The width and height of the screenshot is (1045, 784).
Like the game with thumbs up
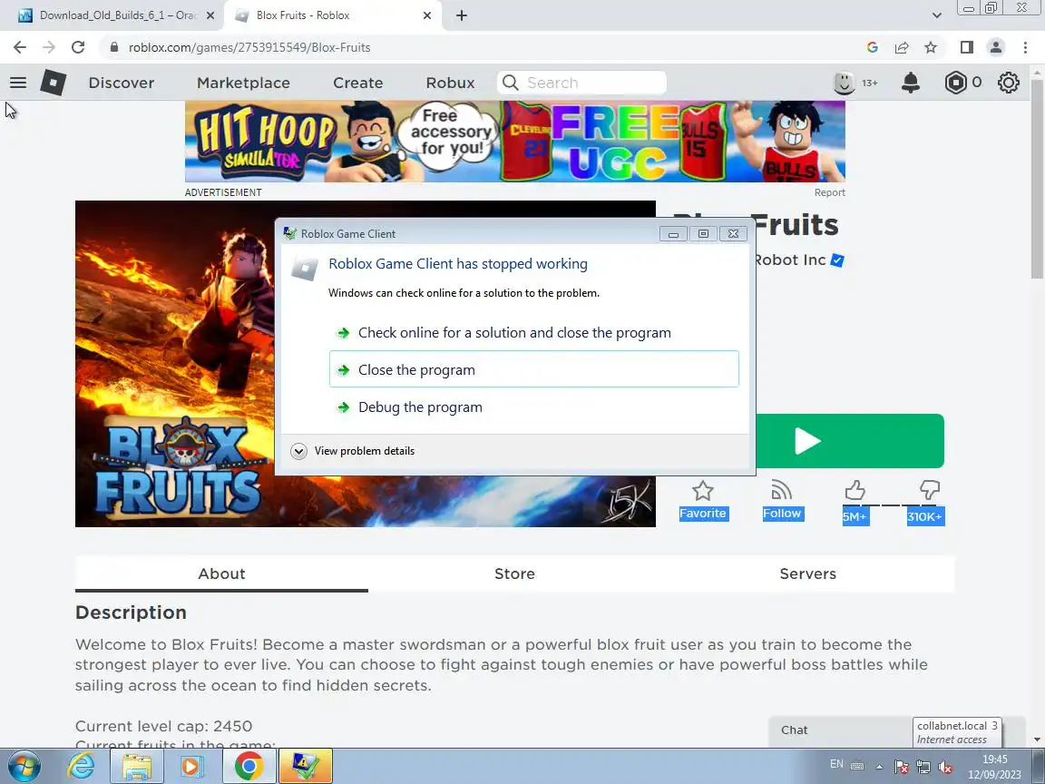point(855,491)
